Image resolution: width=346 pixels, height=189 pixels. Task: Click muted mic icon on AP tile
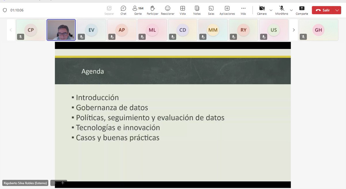[112, 37]
